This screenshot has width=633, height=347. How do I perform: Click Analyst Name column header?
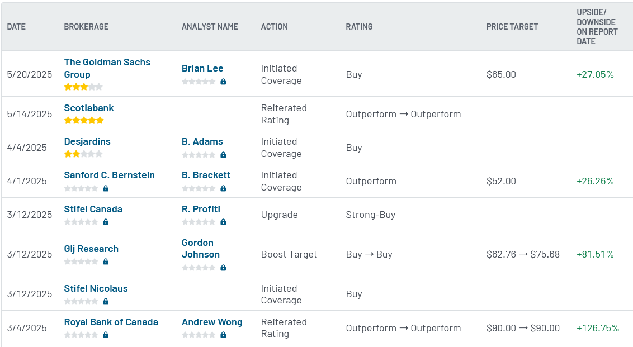click(210, 27)
